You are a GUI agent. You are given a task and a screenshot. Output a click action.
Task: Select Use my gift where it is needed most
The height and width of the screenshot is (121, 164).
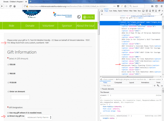coord(8,113)
